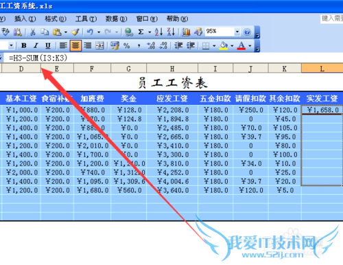343x265 pixels.
Task: Apply the red font color
Action: 241,46
